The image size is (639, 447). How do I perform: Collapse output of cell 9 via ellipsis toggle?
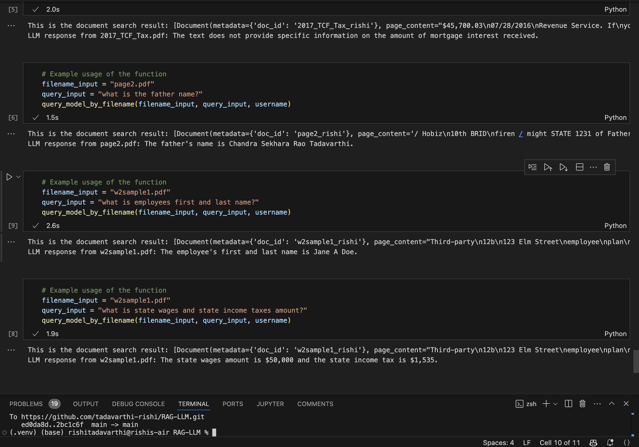click(x=11, y=242)
